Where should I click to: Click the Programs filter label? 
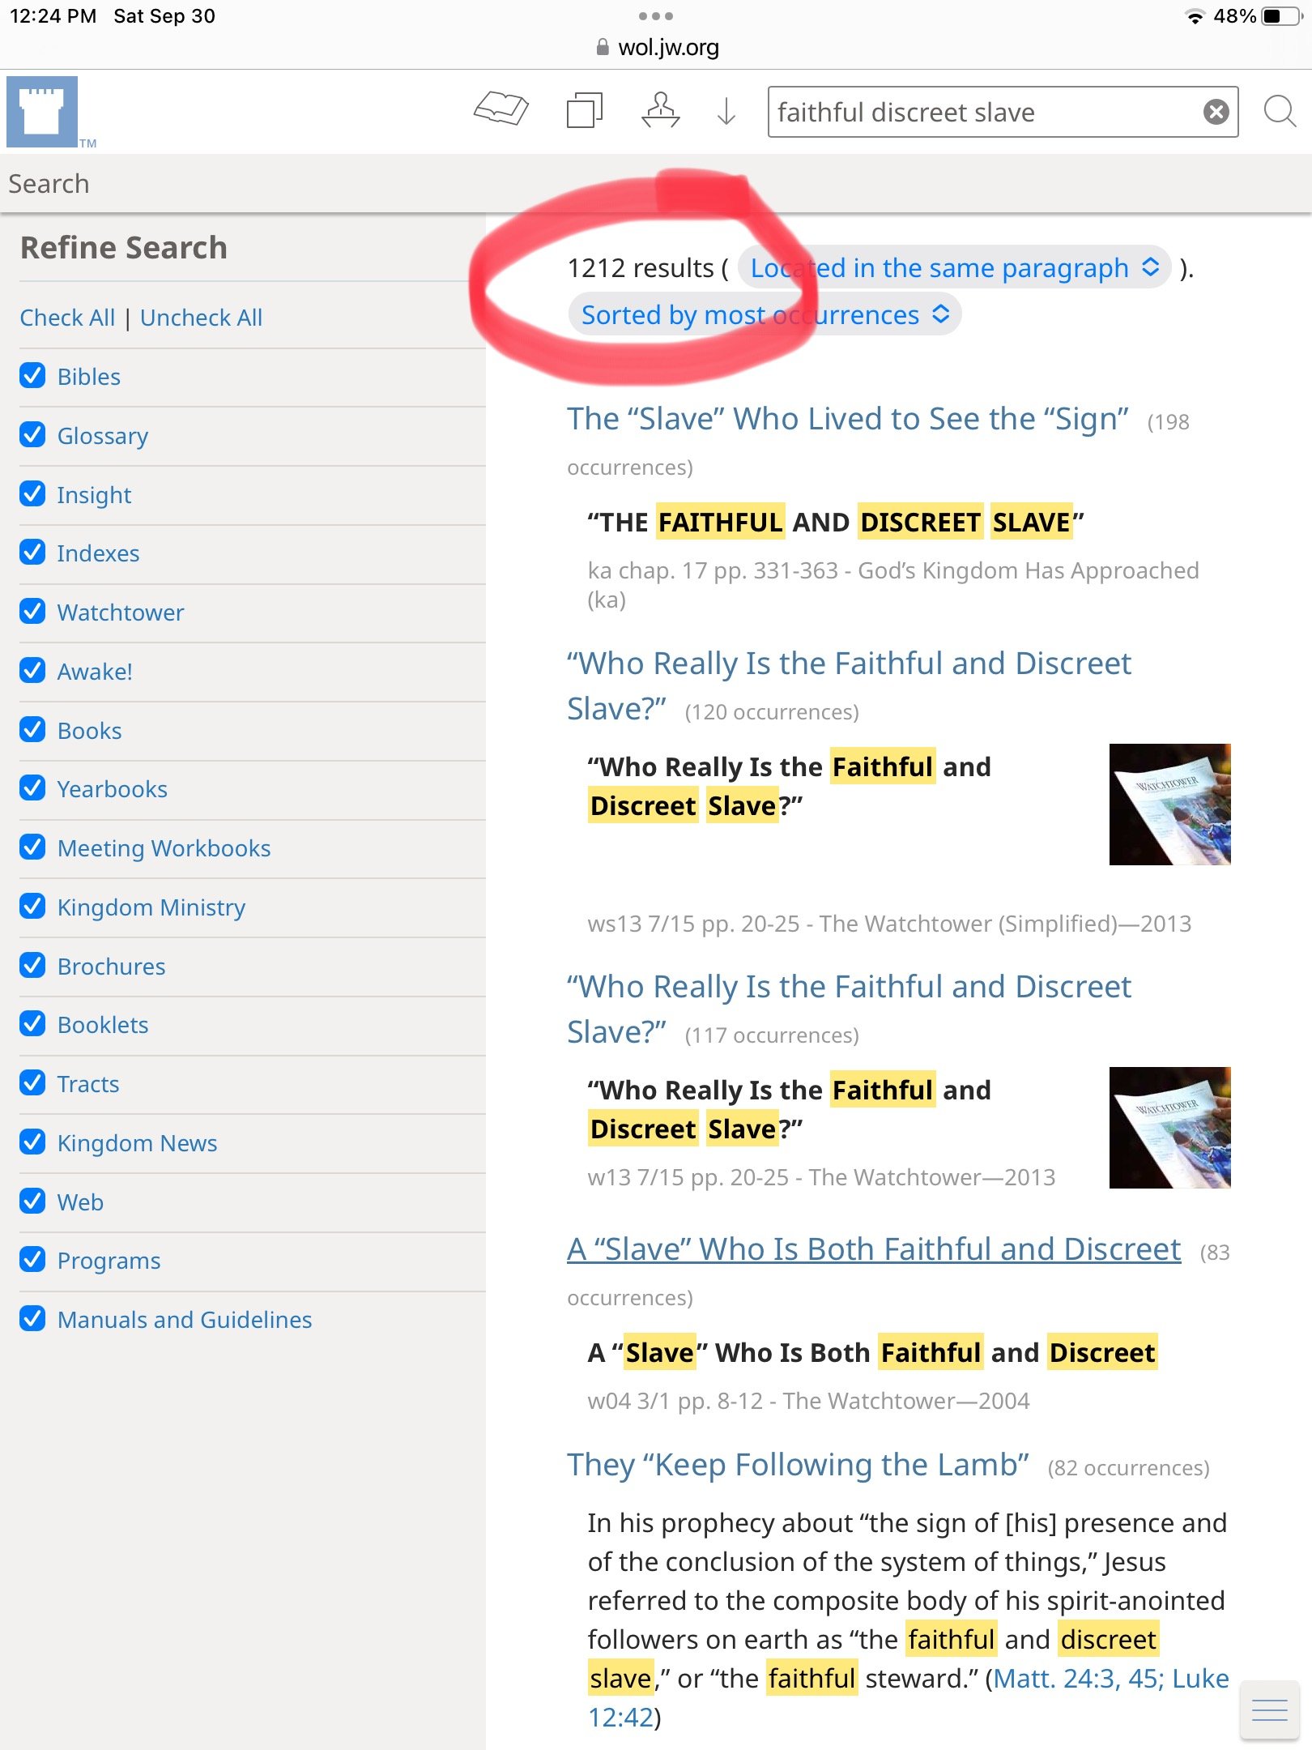(109, 1260)
